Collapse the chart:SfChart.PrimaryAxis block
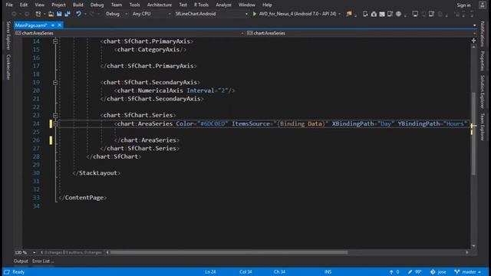 click(55, 41)
